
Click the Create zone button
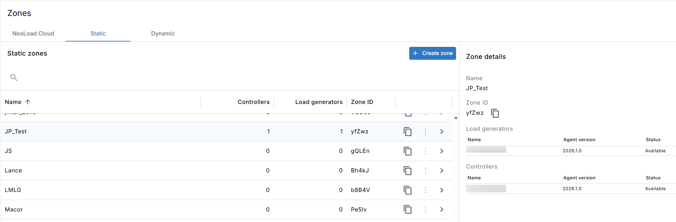pos(432,53)
